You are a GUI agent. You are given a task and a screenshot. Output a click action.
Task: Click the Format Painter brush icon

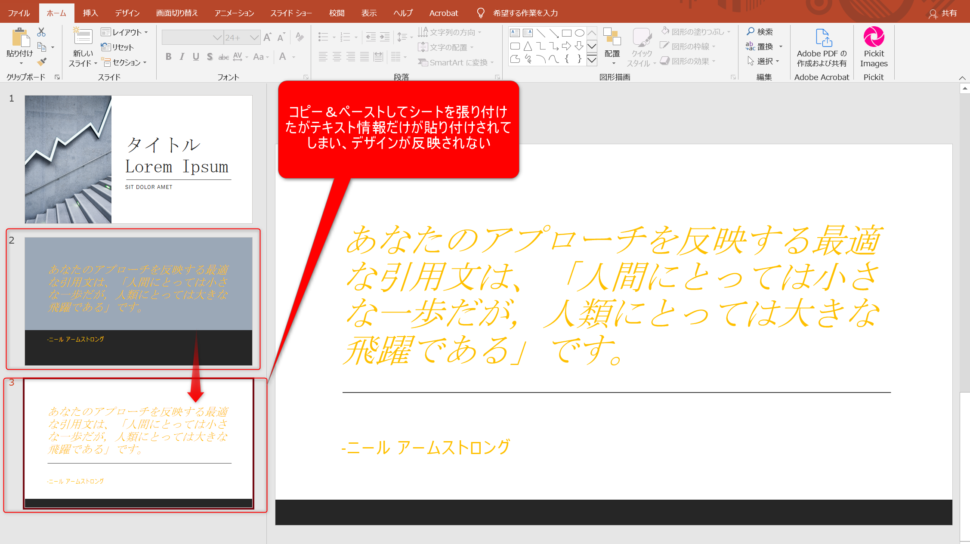point(42,62)
